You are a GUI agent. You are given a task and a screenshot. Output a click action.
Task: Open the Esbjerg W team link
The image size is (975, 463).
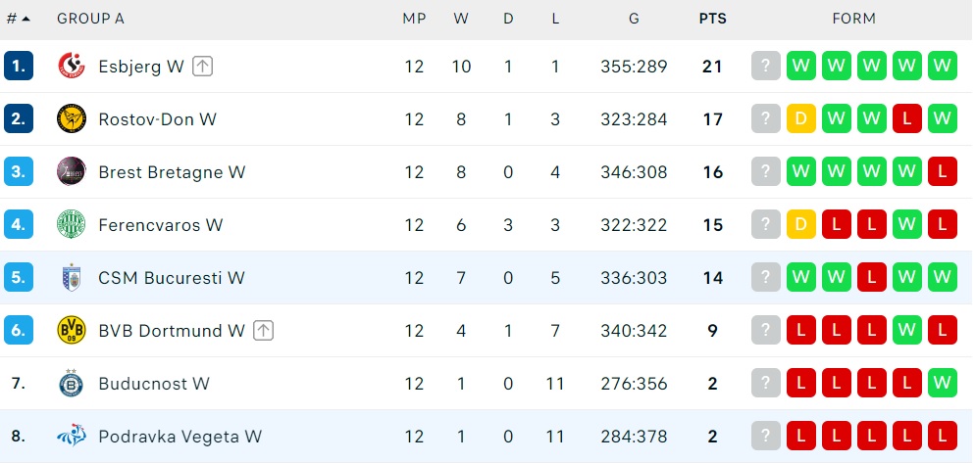click(141, 67)
